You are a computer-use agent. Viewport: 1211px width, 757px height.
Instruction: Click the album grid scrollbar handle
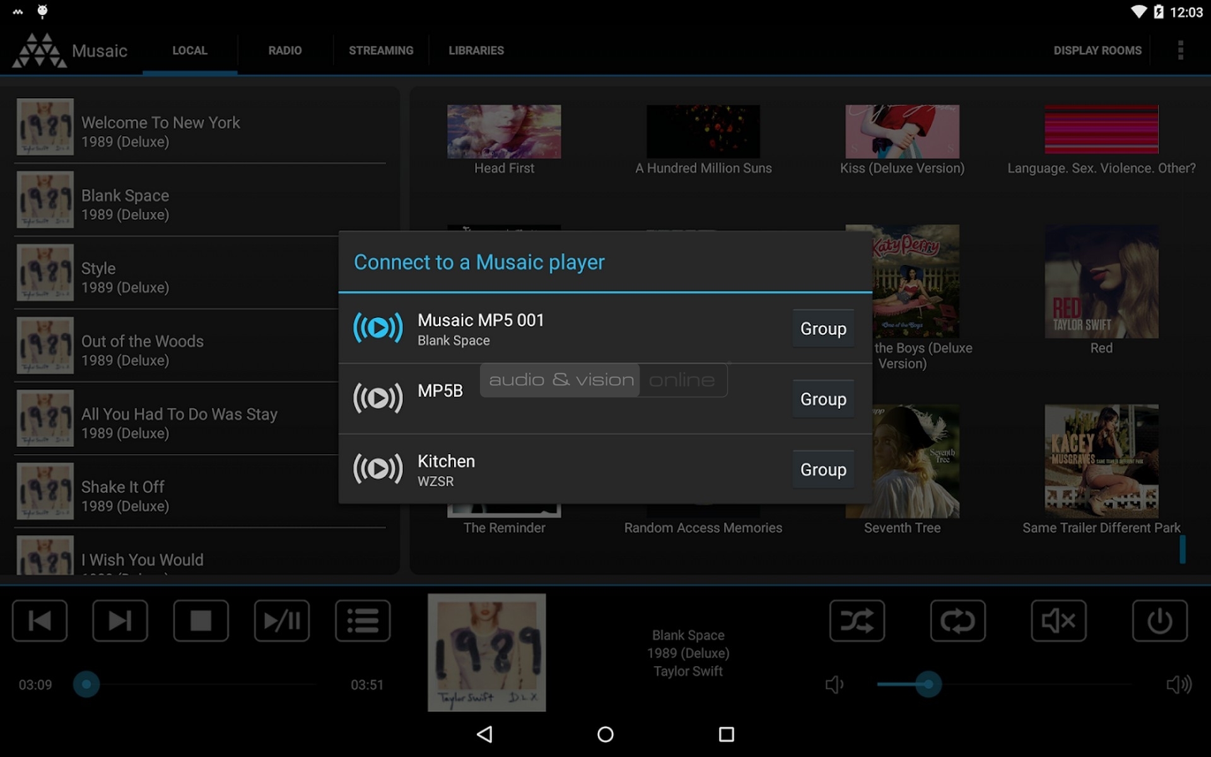1183,549
